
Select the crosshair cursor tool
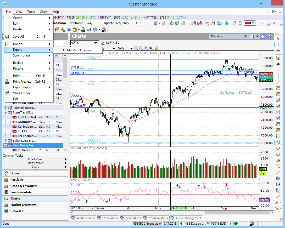(x=278, y=51)
